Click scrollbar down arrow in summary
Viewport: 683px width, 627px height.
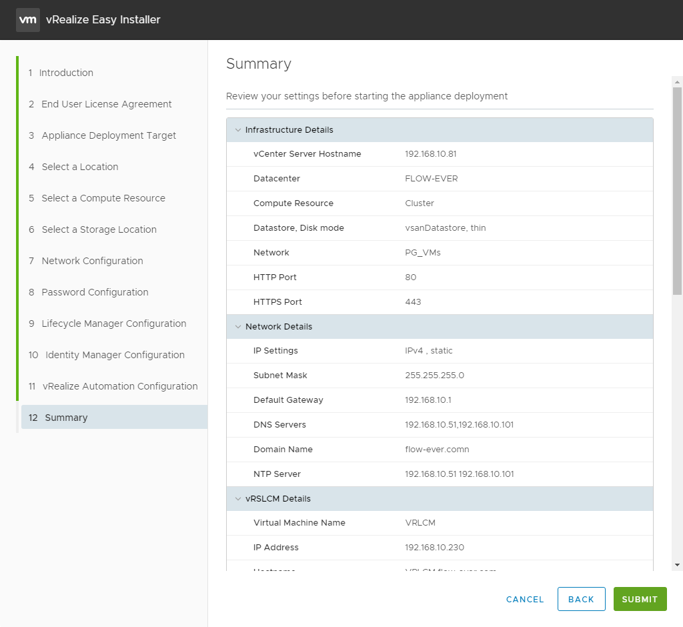click(677, 565)
